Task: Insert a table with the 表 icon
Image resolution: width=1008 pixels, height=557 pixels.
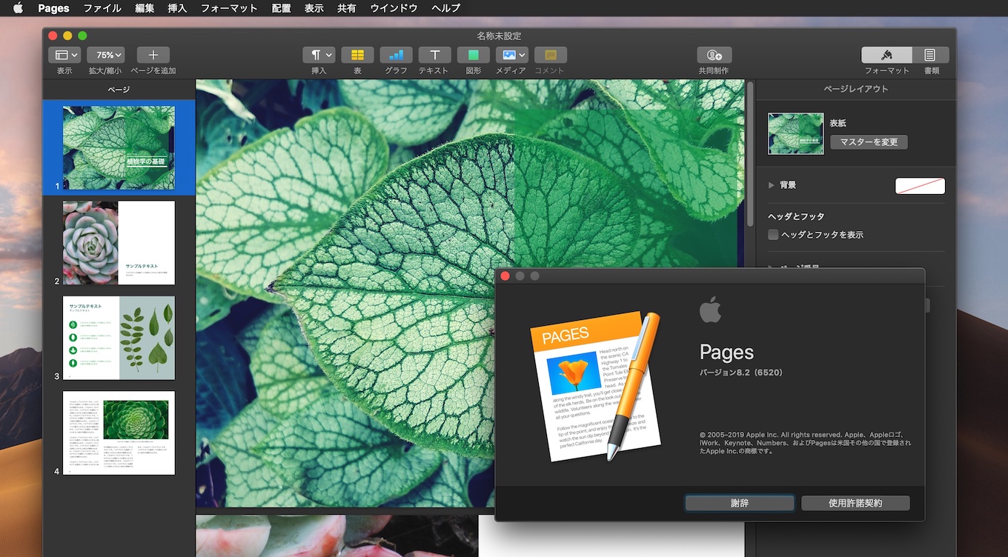Action: point(357,55)
